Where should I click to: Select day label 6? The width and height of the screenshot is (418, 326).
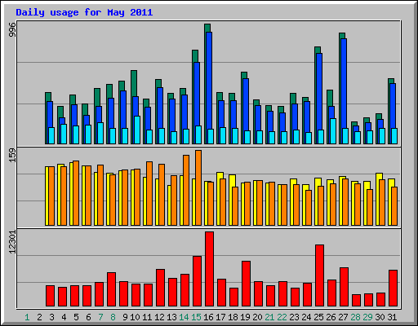pos(88,317)
